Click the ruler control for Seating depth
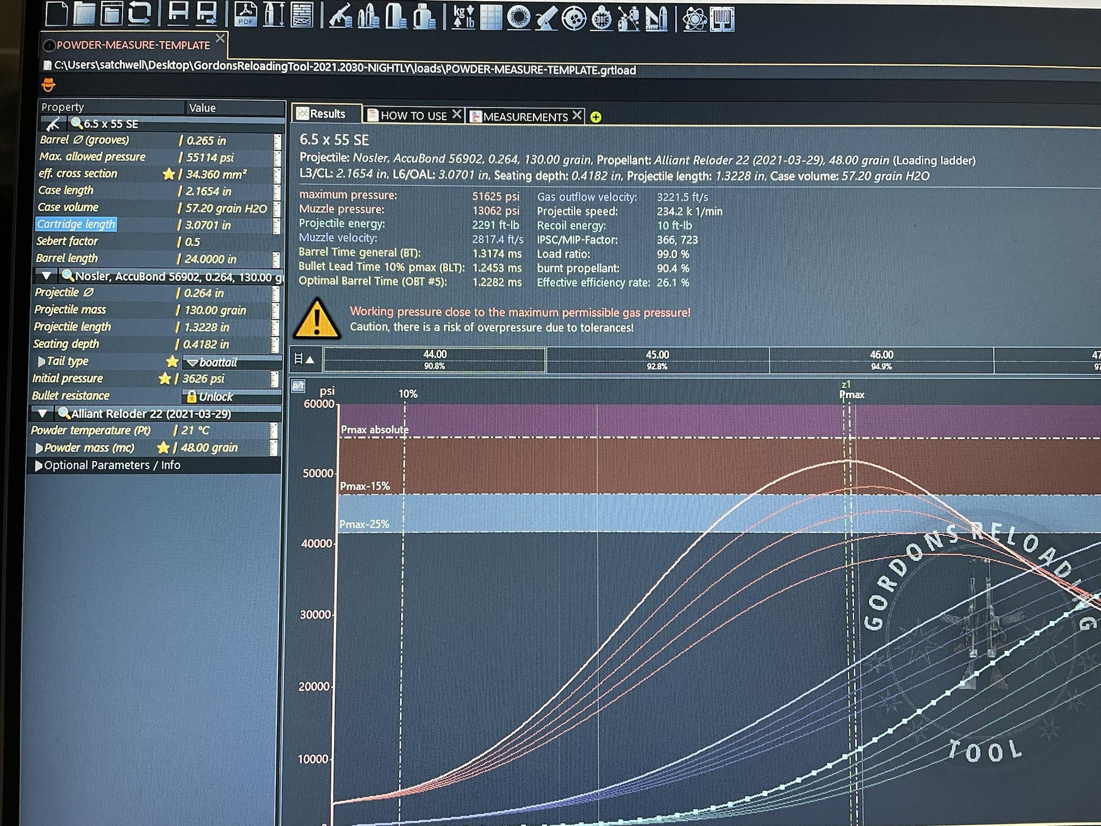This screenshot has width=1101, height=826. pyautogui.click(x=275, y=344)
